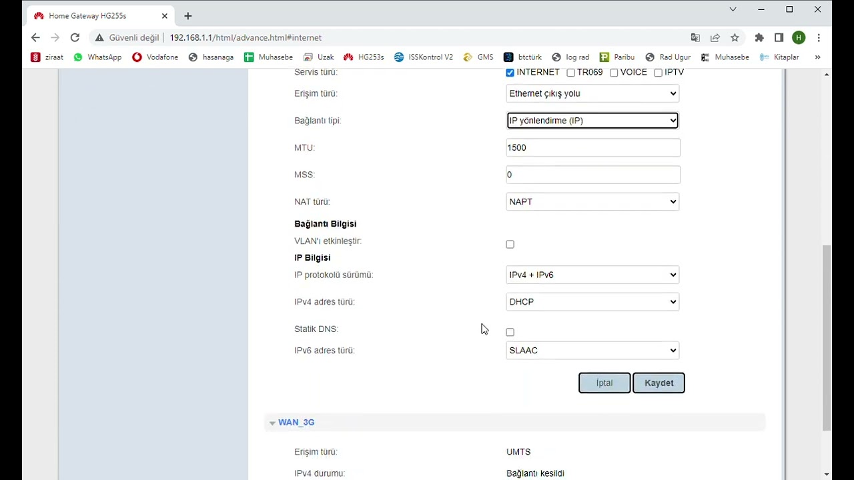Viewport: 854px width, 480px height.
Task: Open the WhatsApp bookmark
Action: tap(97, 57)
